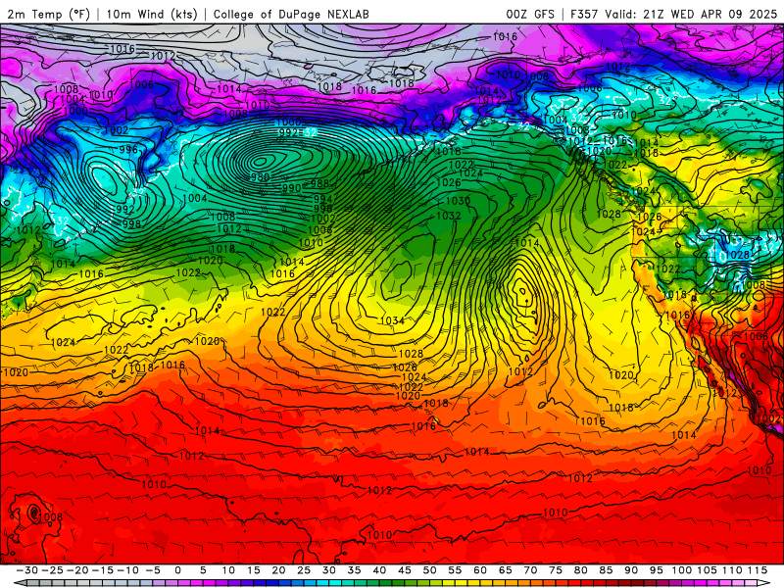The width and height of the screenshot is (784, 588).
Task: Click the 115 label on the colorbar
Action: 758,570
